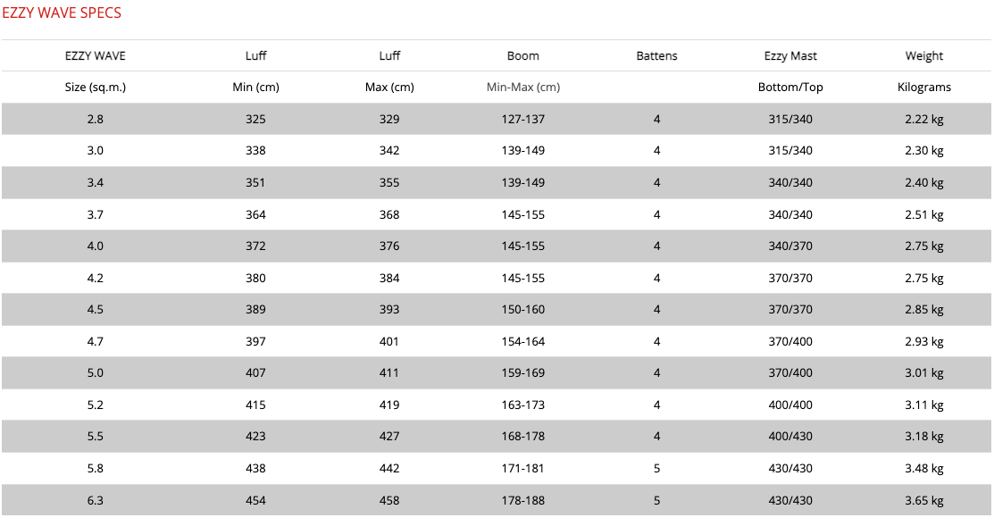
Task: Click the Boom column header
Action: coord(522,55)
